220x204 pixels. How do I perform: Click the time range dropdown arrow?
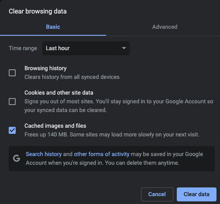tap(124, 48)
